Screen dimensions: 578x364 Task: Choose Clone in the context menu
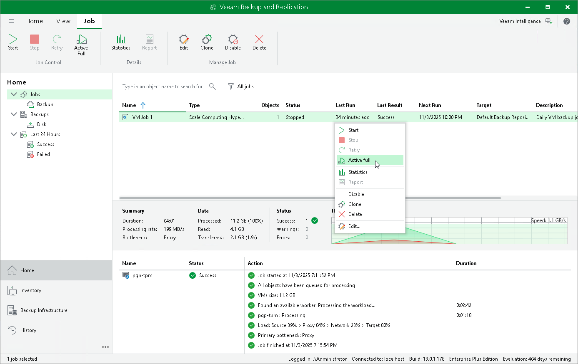[370, 204]
